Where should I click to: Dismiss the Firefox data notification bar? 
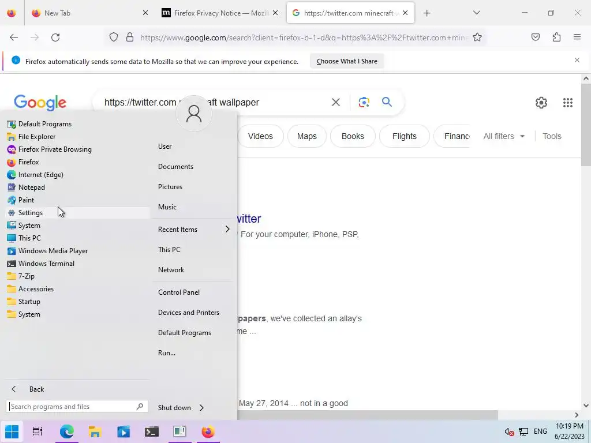[577, 60]
